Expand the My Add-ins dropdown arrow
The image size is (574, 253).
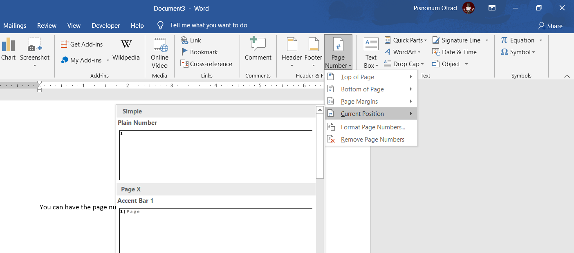[x=108, y=60]
